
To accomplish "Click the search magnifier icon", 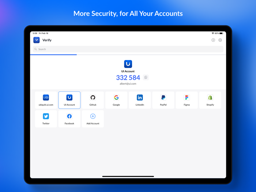I will (x=35, y=49).
